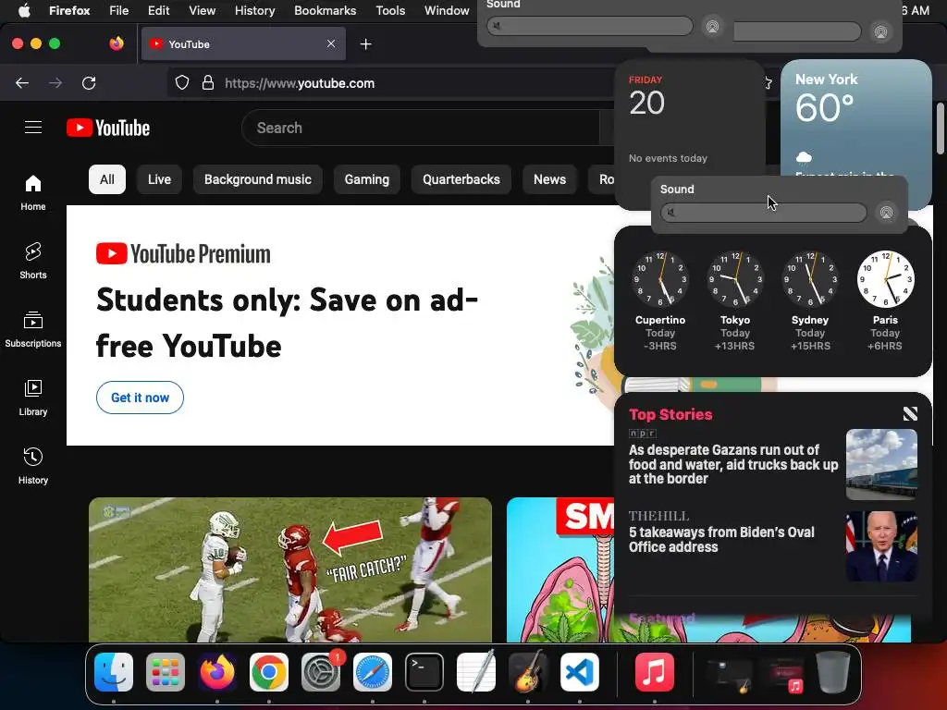Reload the page with refresh icon
Viewport: 947px width, 710px height.
click(89, 82)
